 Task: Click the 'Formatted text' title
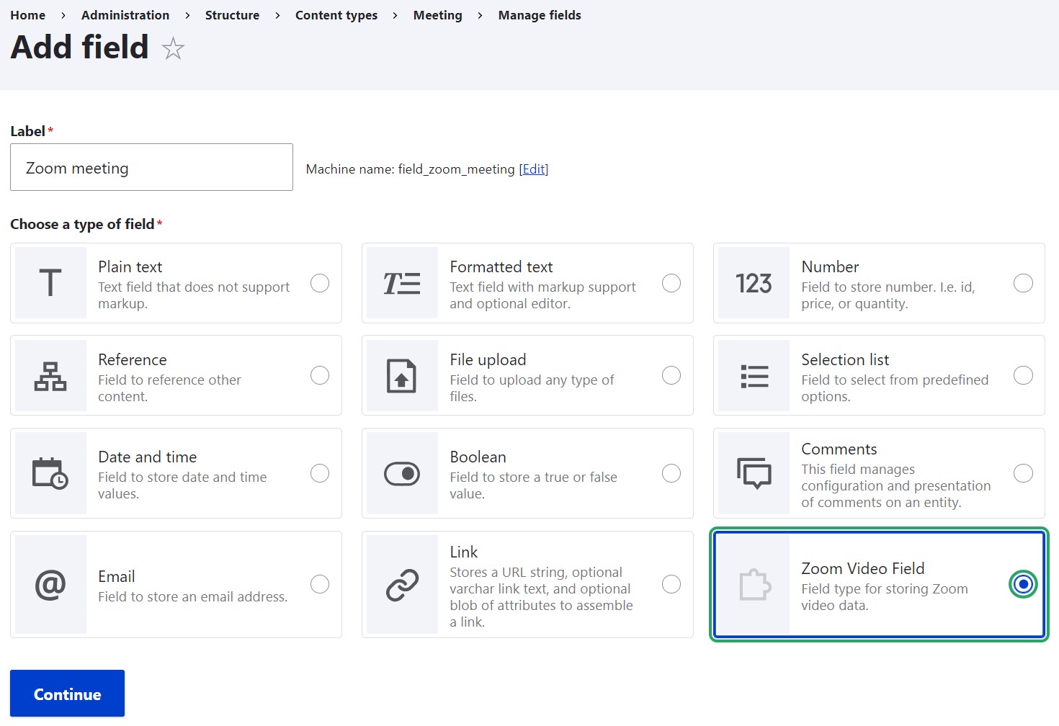(501, 266)
